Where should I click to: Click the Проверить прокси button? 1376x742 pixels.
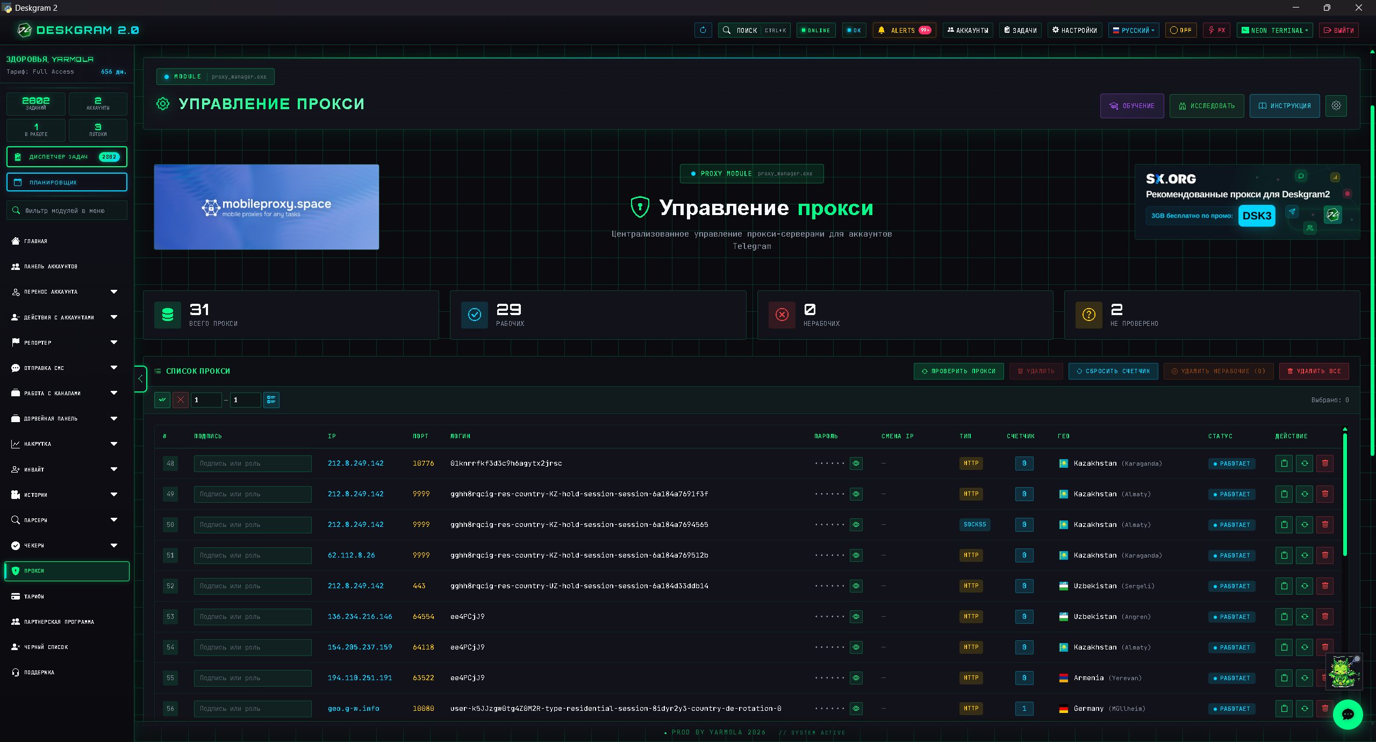(x=958, y=371)
